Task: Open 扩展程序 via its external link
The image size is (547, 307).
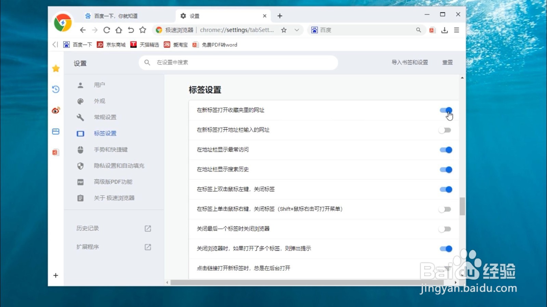Action: pos(148,247)
